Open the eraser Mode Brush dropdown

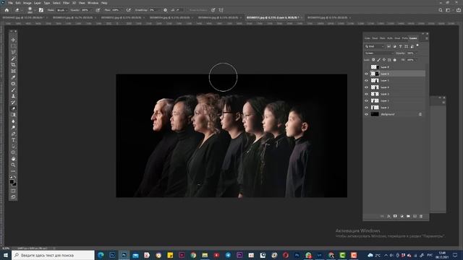pyautogui.click(x=62, y=10)
